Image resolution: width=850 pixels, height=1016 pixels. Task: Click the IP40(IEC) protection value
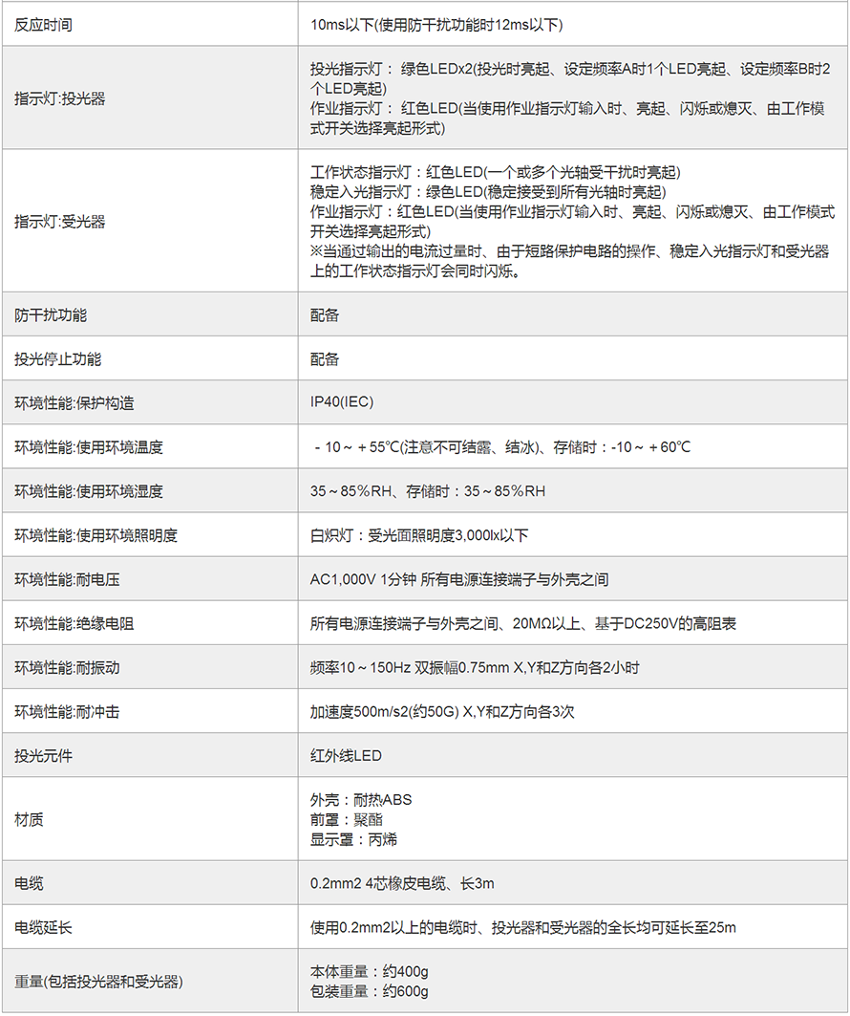tap(342, 403)
